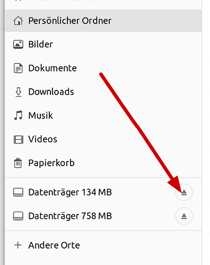Select Downloads in the sidebar

(x=103, y=92)
